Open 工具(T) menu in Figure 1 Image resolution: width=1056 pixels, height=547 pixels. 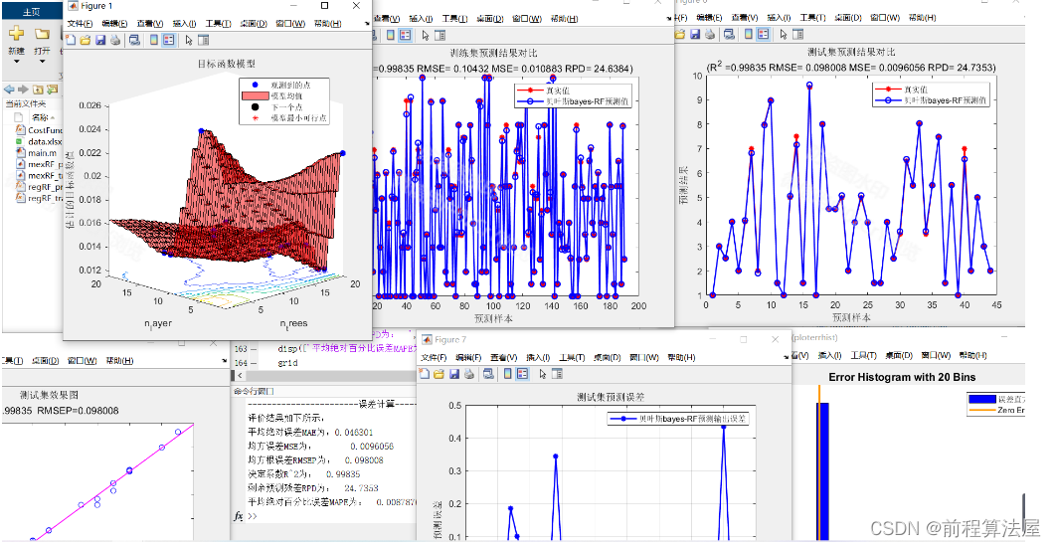coord(218,24)
